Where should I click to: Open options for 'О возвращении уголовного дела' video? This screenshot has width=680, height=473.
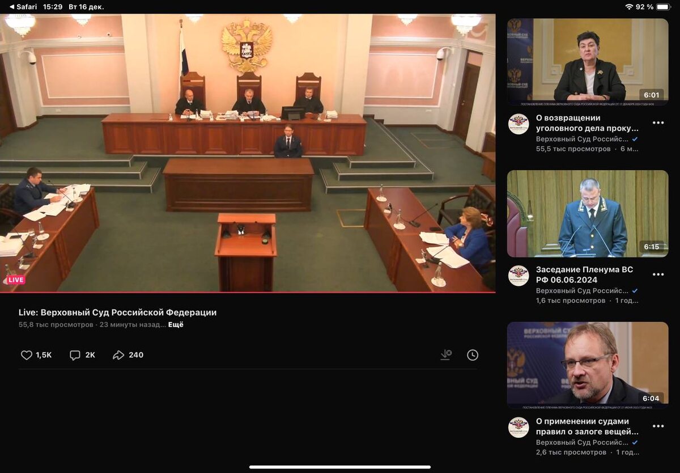pyautogui.click(x=658, y=123)
